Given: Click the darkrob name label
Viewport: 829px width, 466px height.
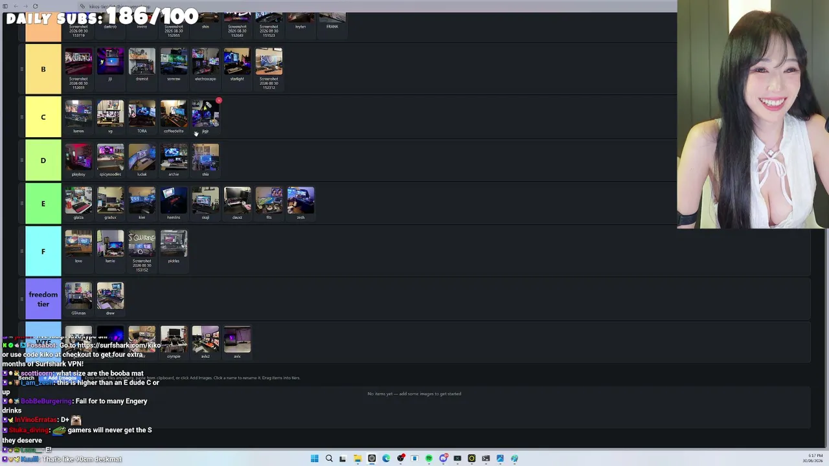Looking at the screenshot, I should point(110,27).
